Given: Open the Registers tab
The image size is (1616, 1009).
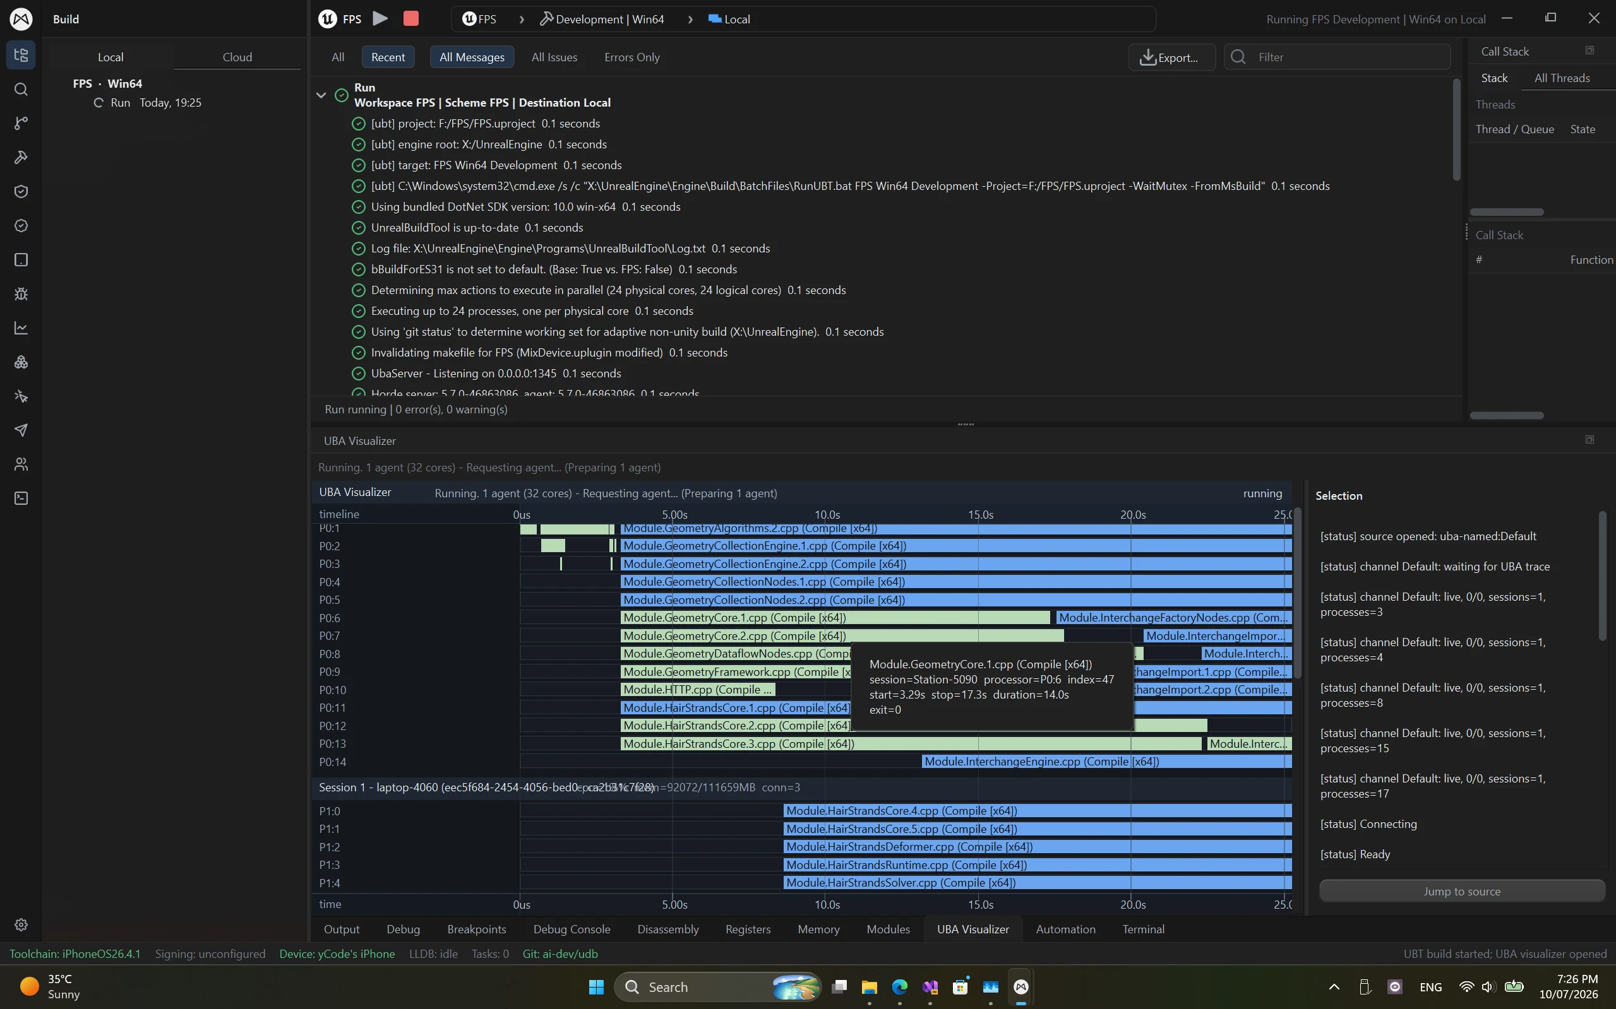Looking at the screenshot, I should [748, 929].
